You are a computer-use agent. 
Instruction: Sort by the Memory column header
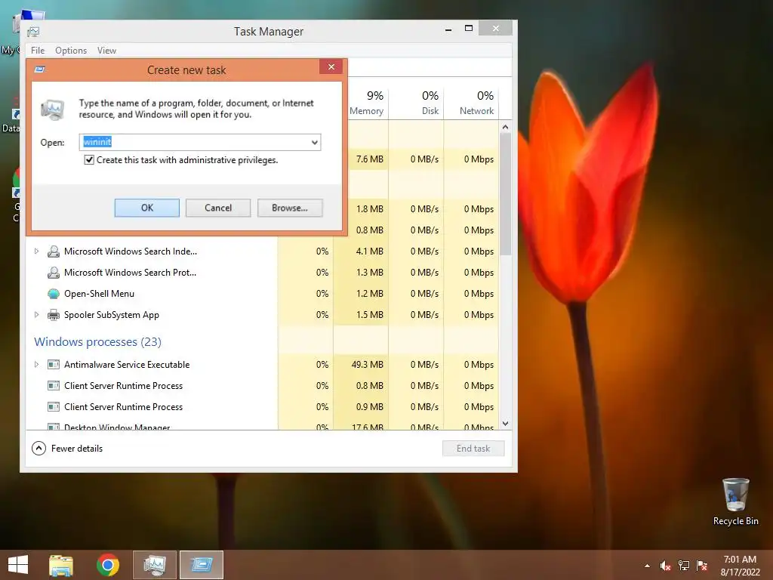tap(366, 102)
